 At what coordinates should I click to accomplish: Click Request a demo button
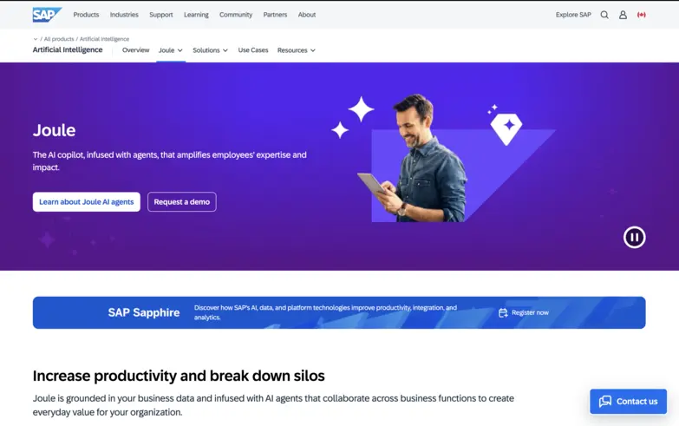182,202
